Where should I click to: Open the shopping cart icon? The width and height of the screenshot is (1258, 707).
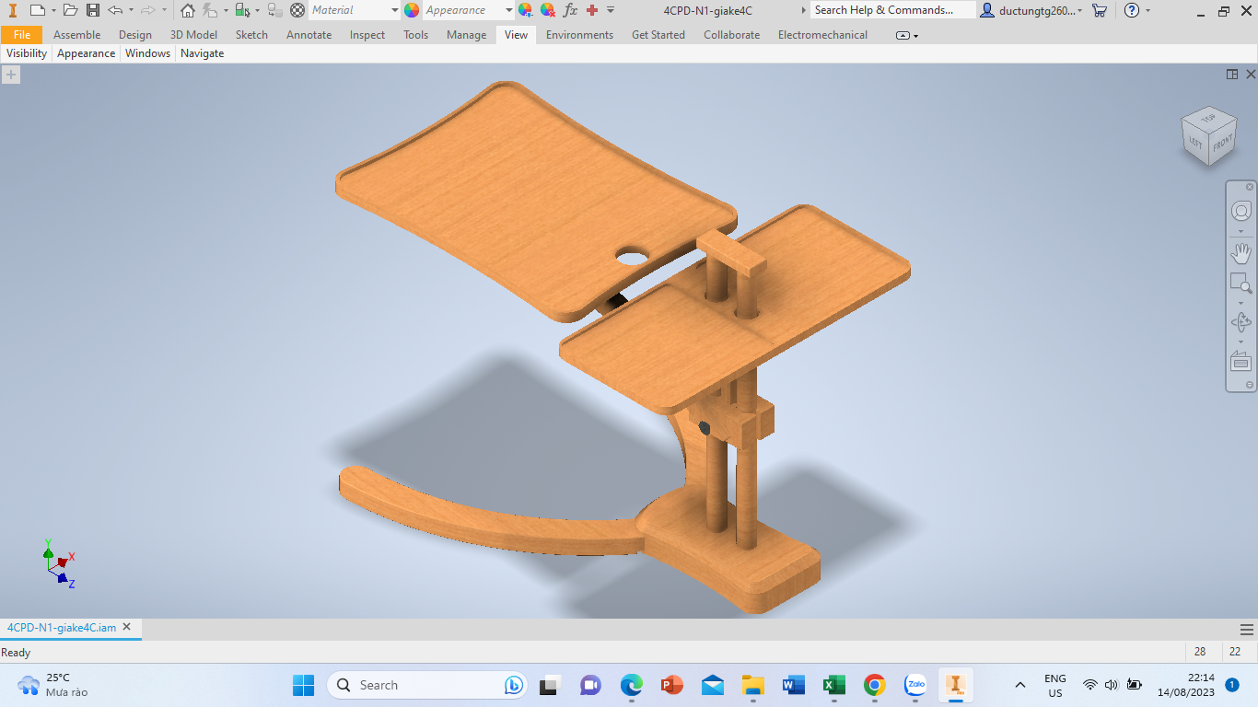point(1100,10)
